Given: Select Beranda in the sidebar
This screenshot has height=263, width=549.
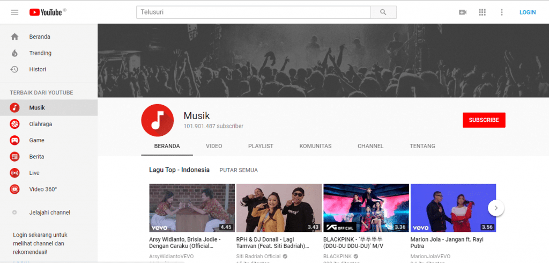Looking at the screenshot, I should pos(49,36).
